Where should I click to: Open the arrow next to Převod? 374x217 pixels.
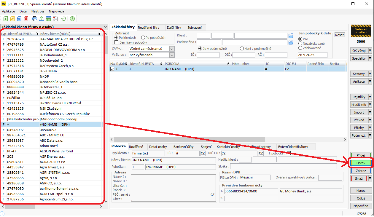tap(370, 120)
